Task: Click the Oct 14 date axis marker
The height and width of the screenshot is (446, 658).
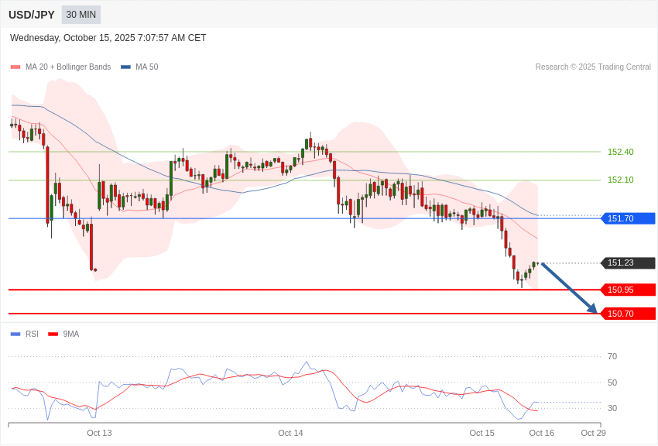Action: 290,433
